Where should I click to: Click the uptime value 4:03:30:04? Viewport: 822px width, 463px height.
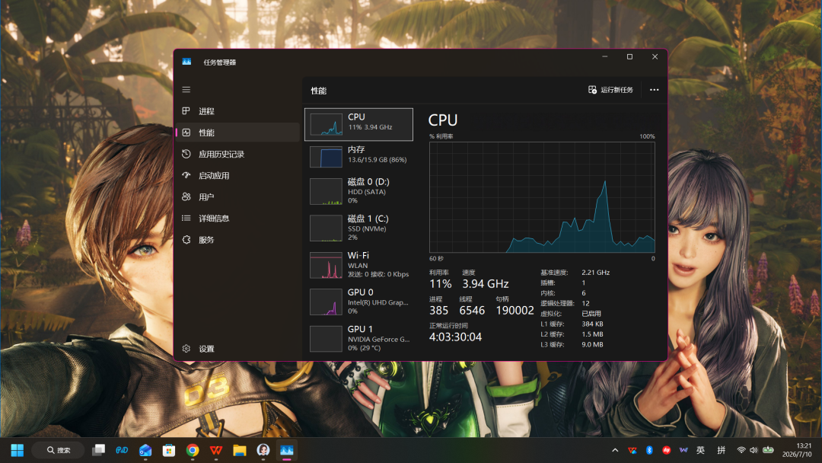tap(456, 337)
